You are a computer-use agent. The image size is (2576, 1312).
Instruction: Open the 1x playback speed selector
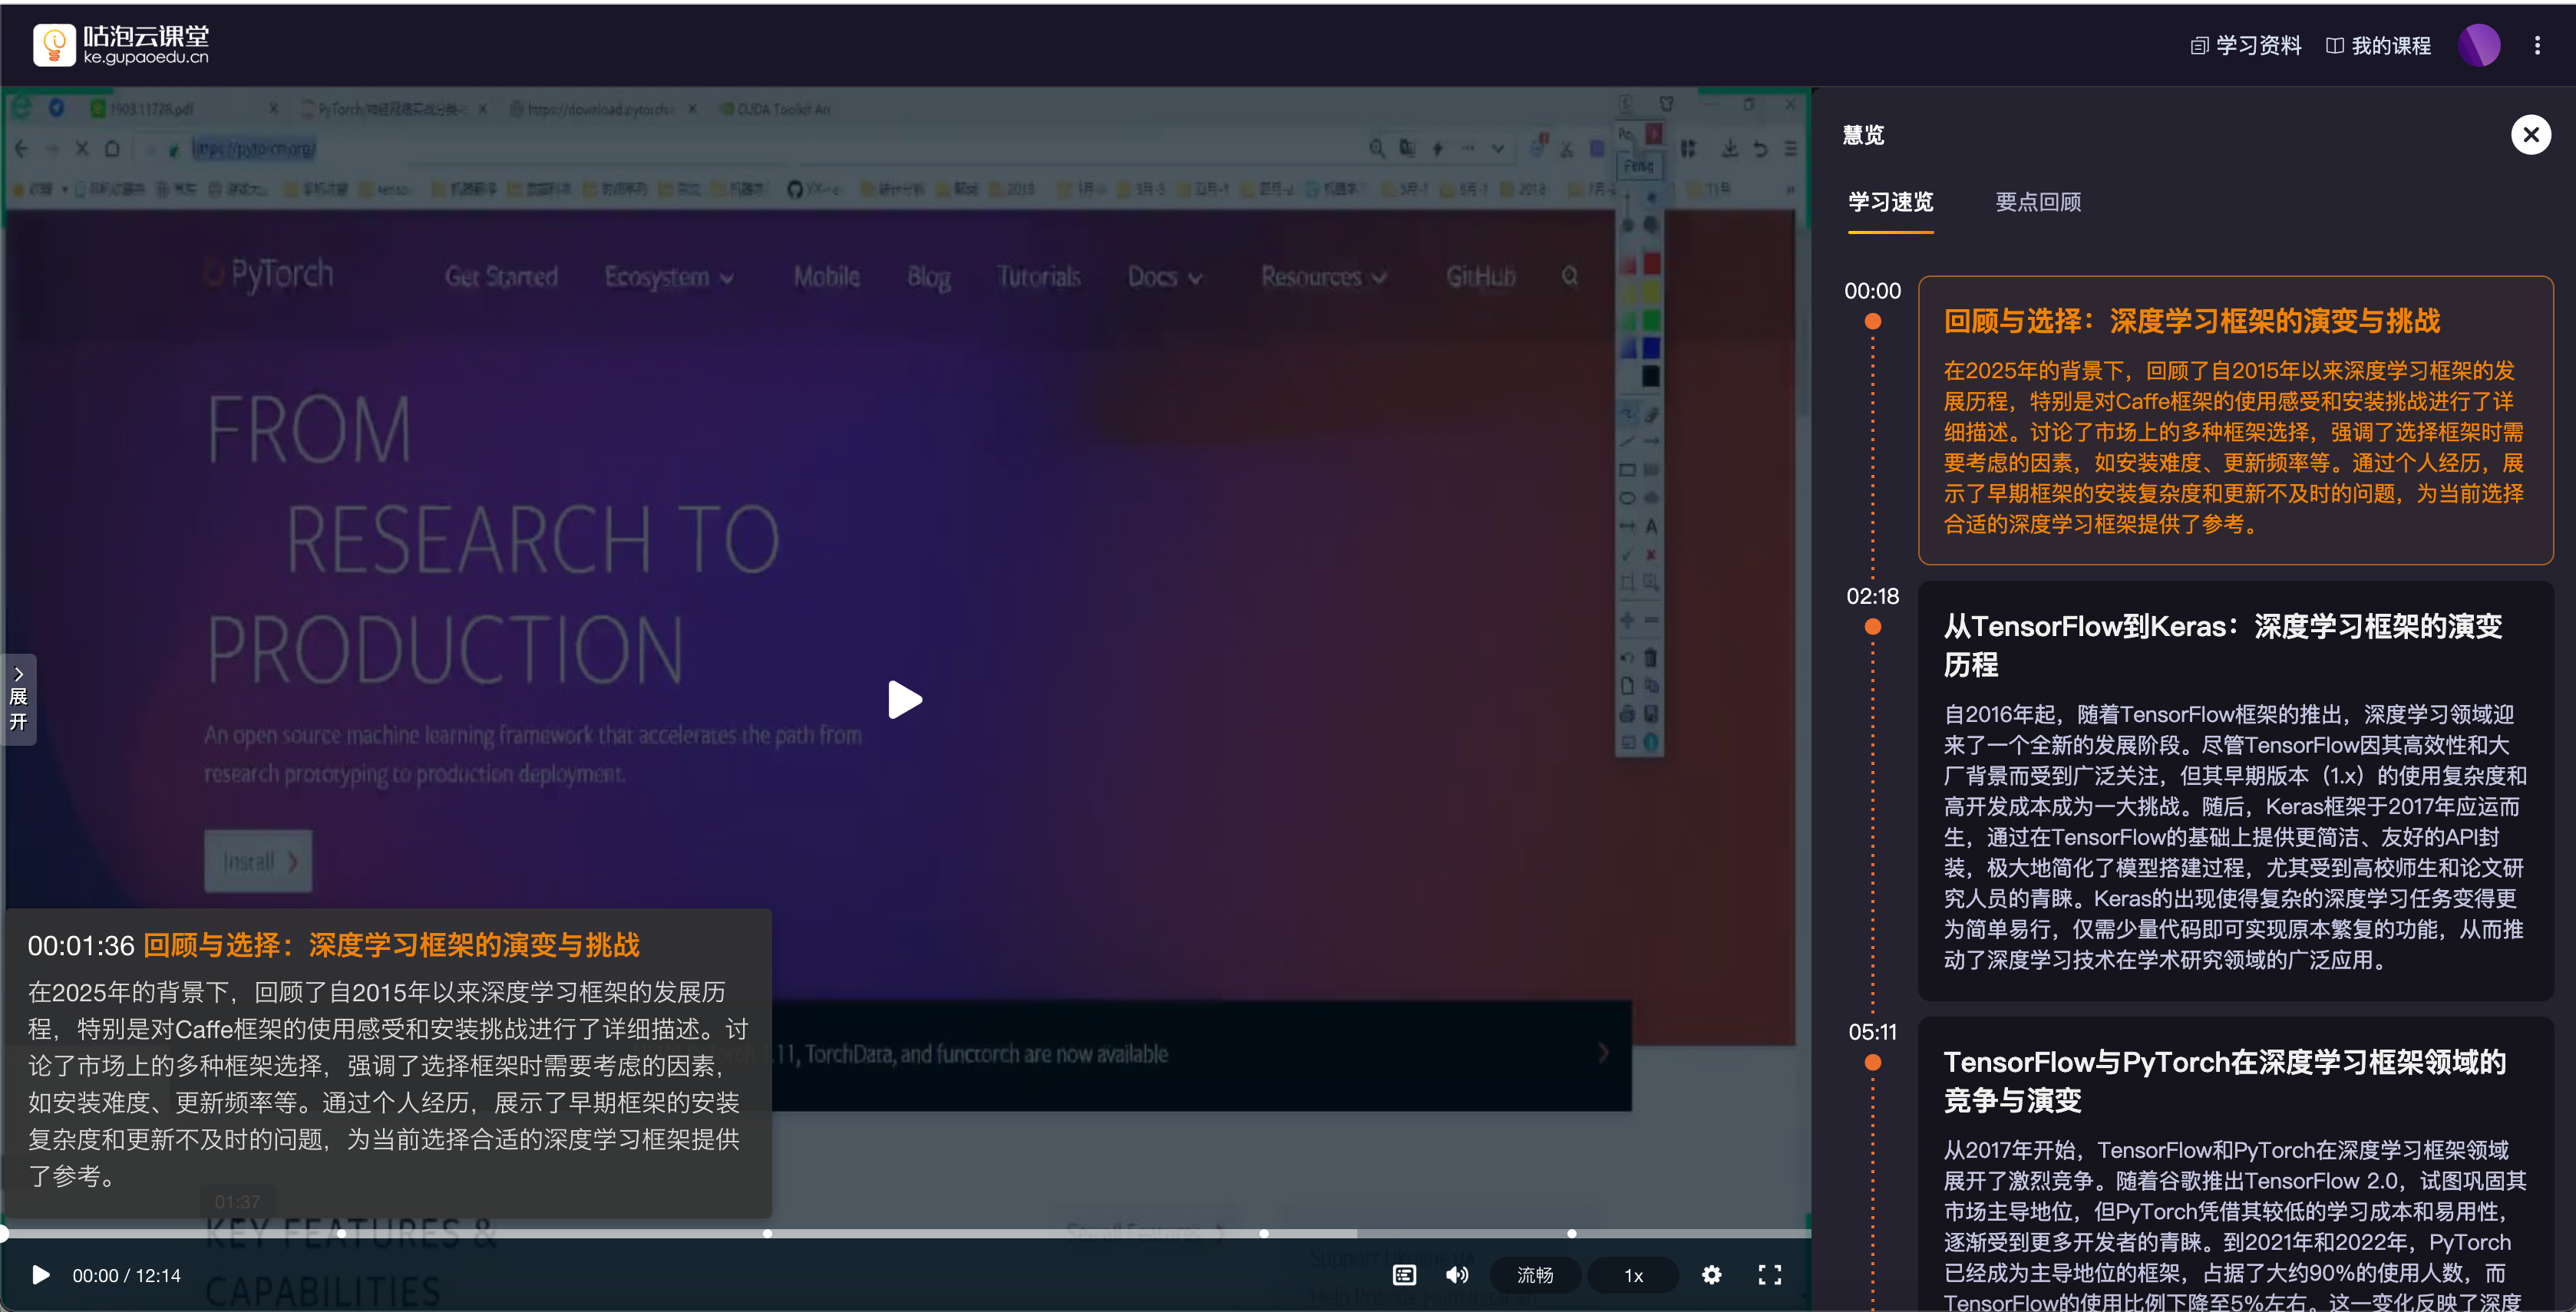pos(1633,1275)
